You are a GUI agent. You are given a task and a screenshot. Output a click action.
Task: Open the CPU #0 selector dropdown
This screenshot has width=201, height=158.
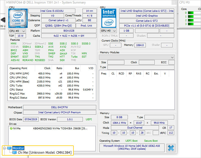coord(17,31)
